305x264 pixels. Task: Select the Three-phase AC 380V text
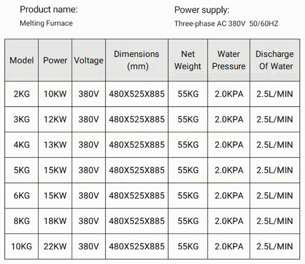(x=210, y=24)
